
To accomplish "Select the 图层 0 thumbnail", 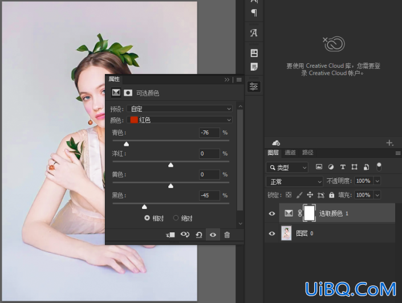I will click(x=286, y=233).
